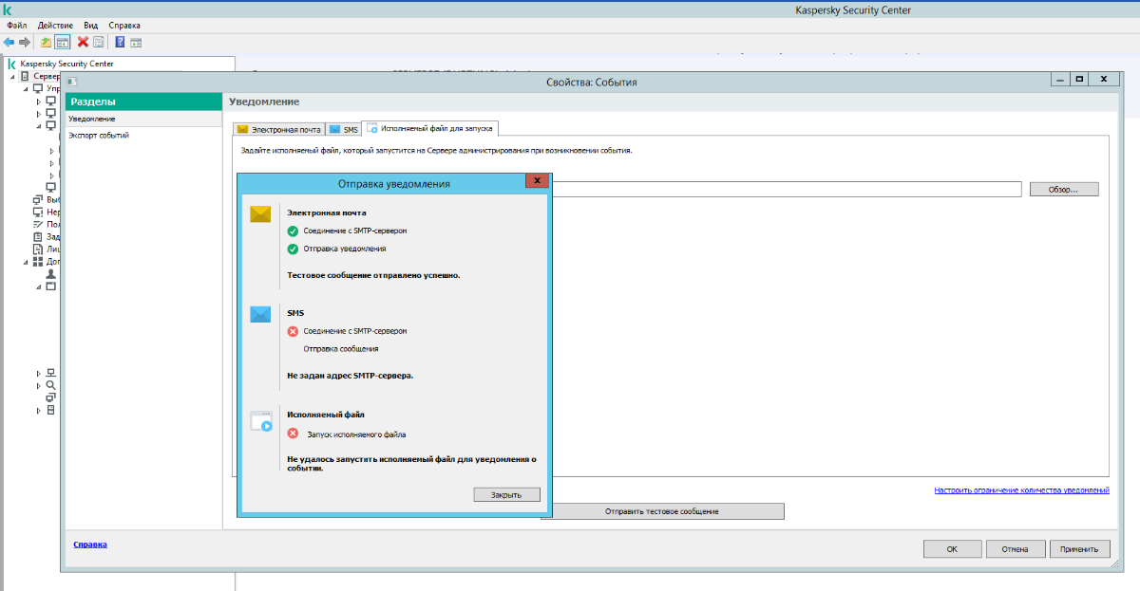
Task: Open the Экспорт событий section
Action: 145,136
